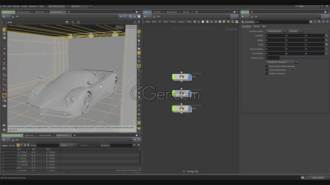The width and height of the screenshot is (330, 185).
Task: Click the network box icon in the network toolbar
Action: pyautogui.click(x=228, y=22)
